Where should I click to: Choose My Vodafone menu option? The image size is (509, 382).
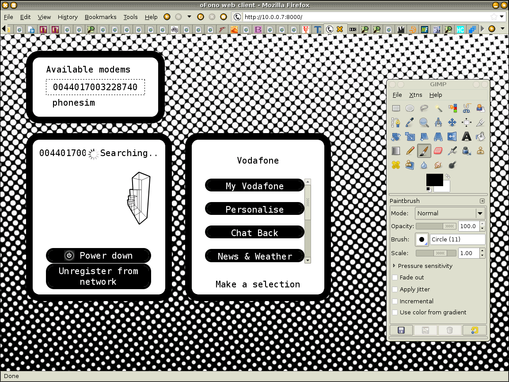(x=254, y=186)
